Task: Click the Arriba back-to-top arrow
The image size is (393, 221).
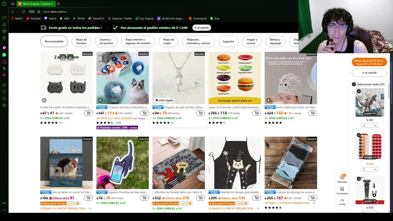Action: point(342,202)
